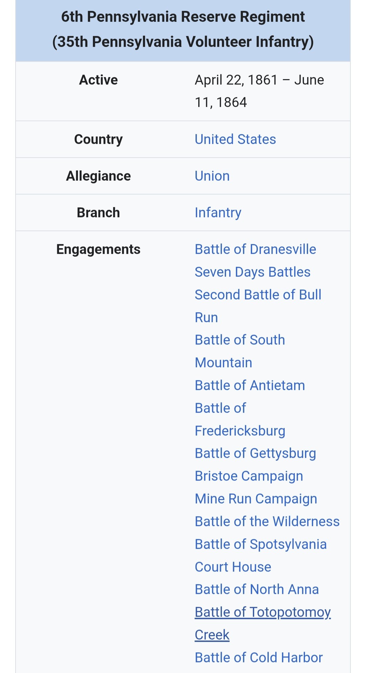Follow the Mine Run Campaign link
The height and width of the screenshot is (673, 366).
point(256,499)
